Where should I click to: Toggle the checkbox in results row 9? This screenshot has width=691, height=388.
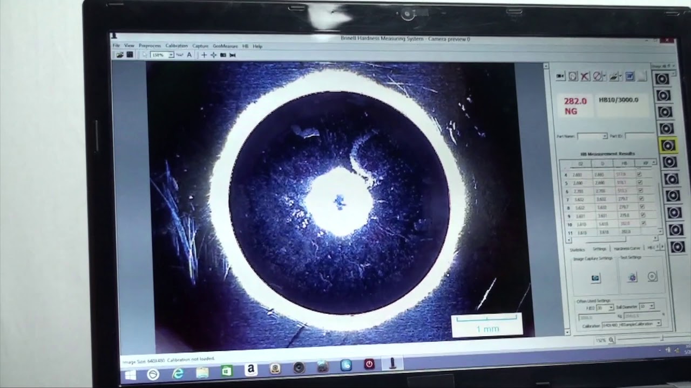coord(642,214)
